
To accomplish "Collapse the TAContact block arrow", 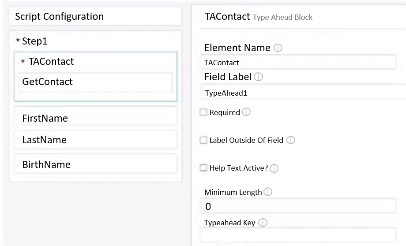I will [x=23, y=61].
